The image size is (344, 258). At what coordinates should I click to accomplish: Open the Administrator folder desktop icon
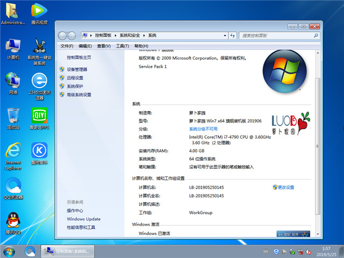(13, 13)
